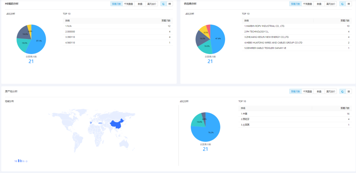Click the map legend color scale bar
The width and height of the screenshot is (356, 173).
21,161
